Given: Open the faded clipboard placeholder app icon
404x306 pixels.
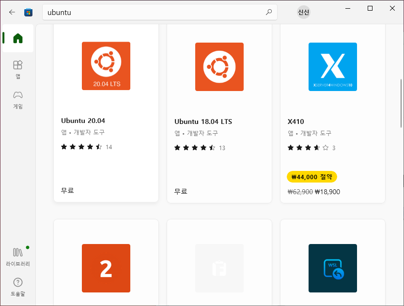Looking at the screenshot, I should (219, 268).
